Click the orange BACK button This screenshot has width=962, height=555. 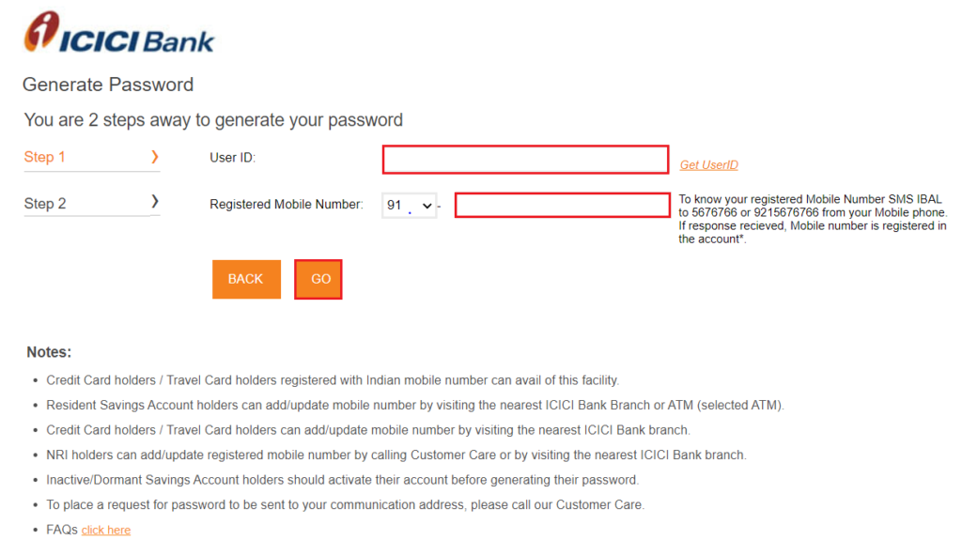(x=246, y=279)
